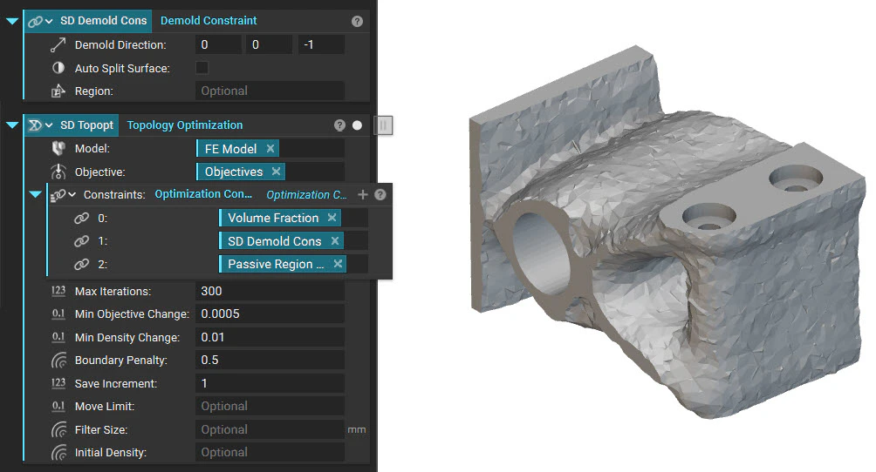Screen dimensions: 876x472
Task: Remove the Volume Fraction constraint
Action: (332, 218)
